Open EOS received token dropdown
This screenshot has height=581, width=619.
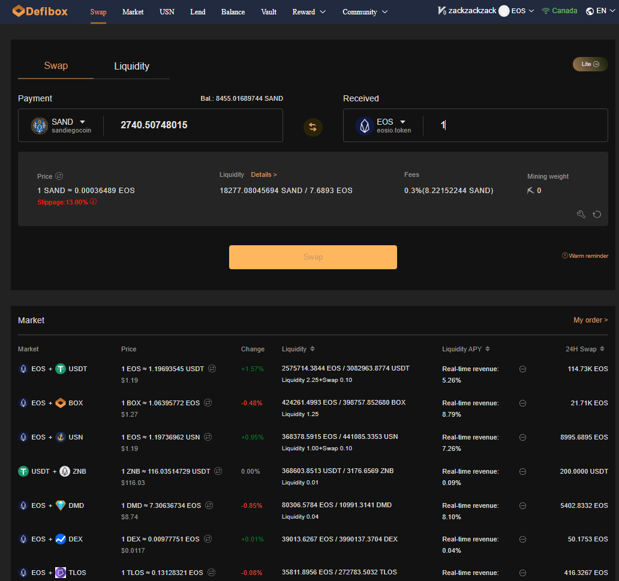[402, 122]
